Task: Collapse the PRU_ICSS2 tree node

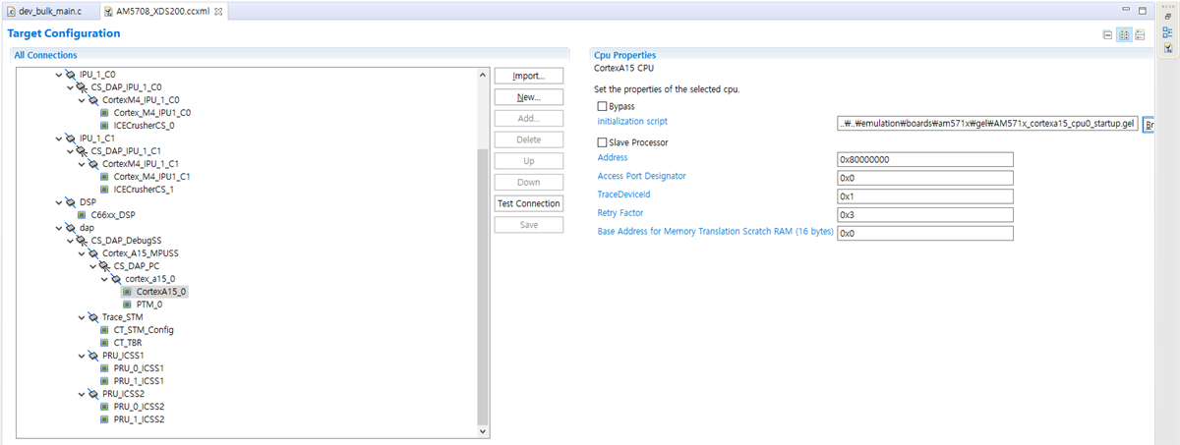Action: [x=81, y=394]
